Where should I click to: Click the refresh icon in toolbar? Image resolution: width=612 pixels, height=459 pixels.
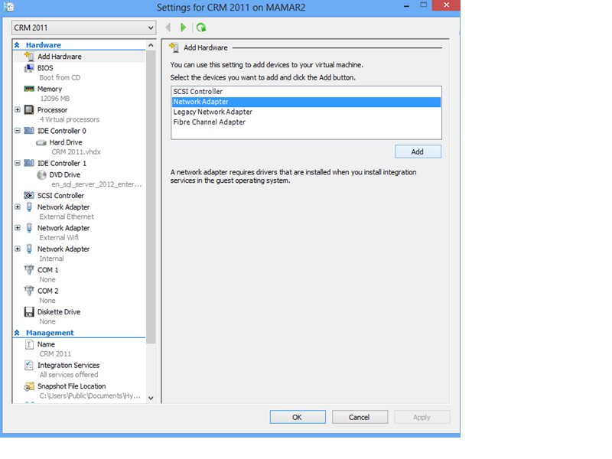pyautogui.click(x=201, y=28)
